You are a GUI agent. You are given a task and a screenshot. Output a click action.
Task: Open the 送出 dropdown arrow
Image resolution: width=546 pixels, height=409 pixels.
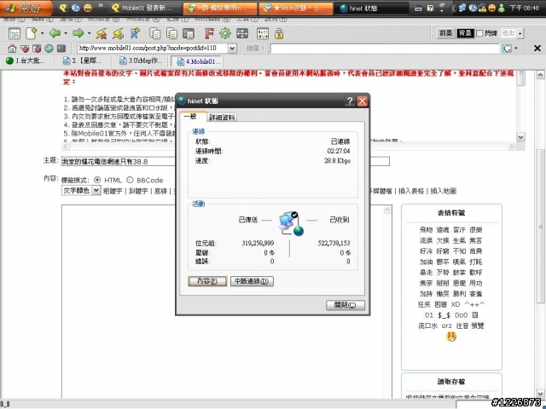click(x=520, y=33)
